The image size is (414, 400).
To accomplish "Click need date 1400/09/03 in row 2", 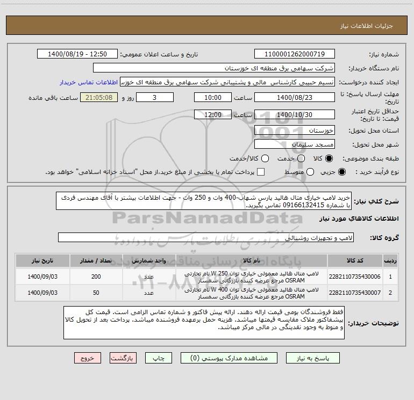I will click(x=42, y=293).
